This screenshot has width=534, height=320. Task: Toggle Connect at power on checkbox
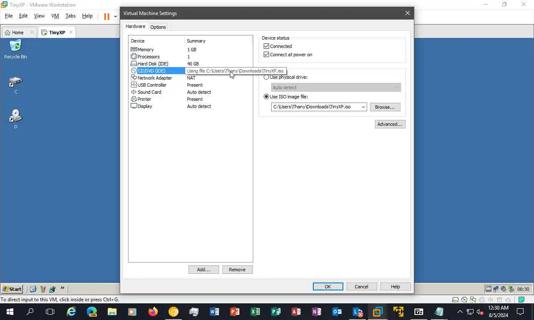pyautogui.click(x=266, y=55)
